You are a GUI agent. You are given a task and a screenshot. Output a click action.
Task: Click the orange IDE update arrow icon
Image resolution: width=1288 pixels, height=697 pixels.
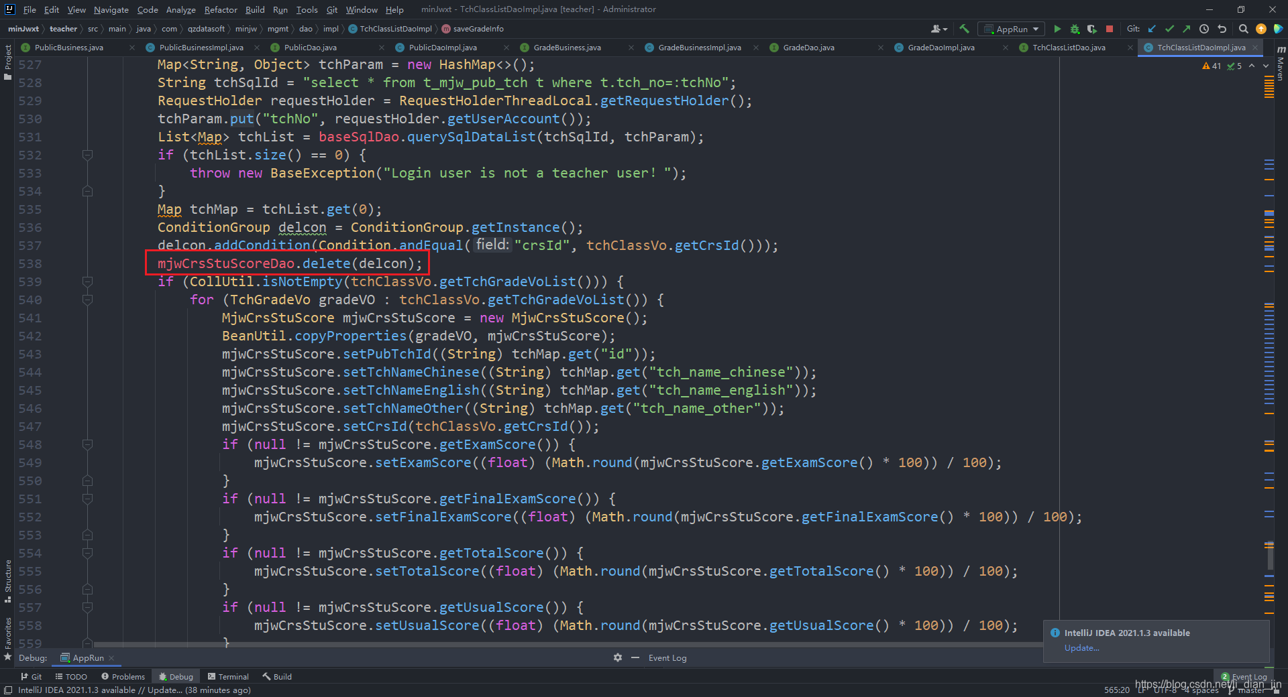tap(1261, 29)
